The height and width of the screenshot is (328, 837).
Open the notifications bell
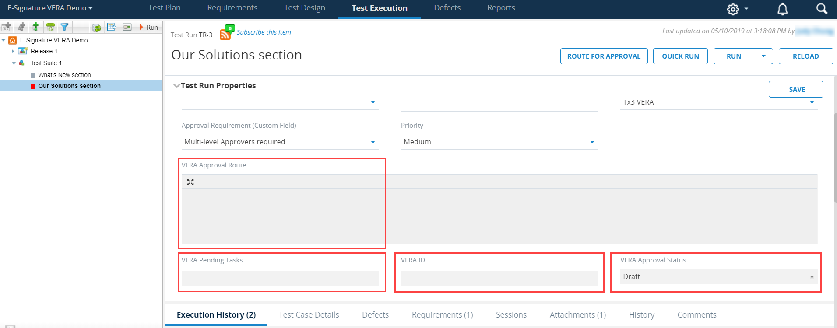pyautogui.click(x=782, y=9)
